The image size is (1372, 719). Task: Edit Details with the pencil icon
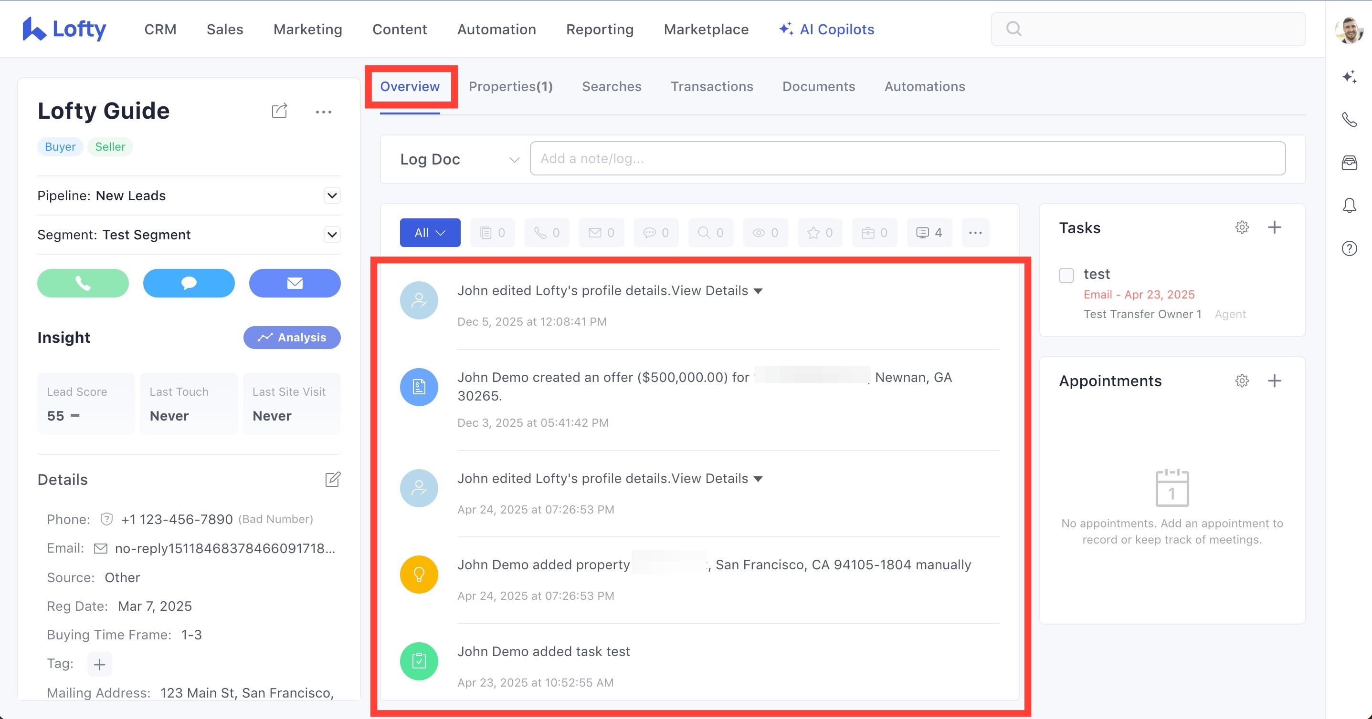point(332,479)
